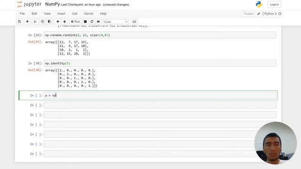Click the presenter webcam thumbnail

click(x=276, y=143)
